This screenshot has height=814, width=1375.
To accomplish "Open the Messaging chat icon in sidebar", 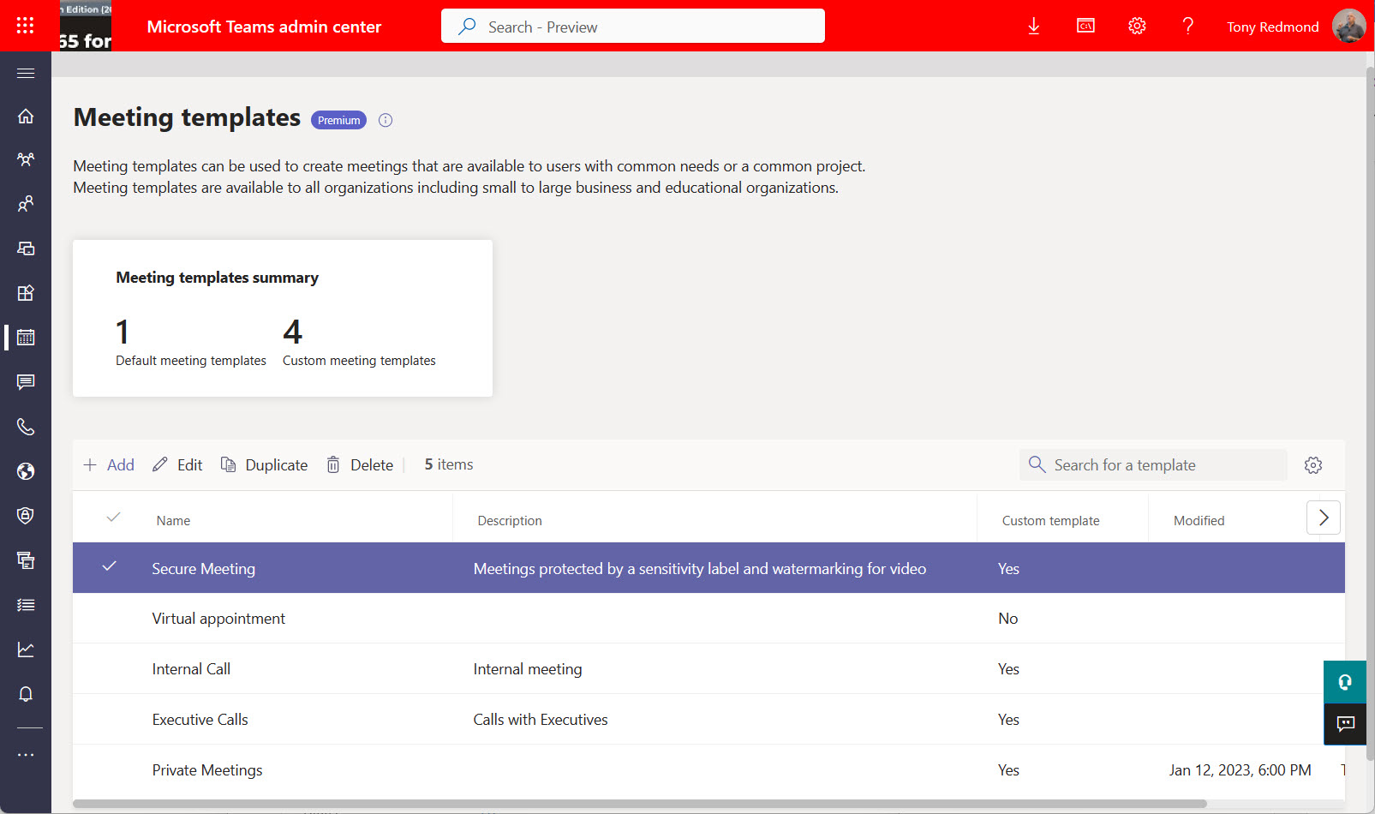I will 26,382.
